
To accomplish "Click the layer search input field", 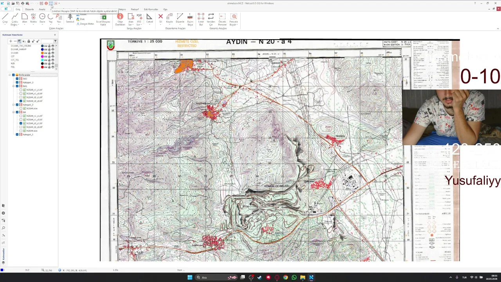I will [47, 41].
